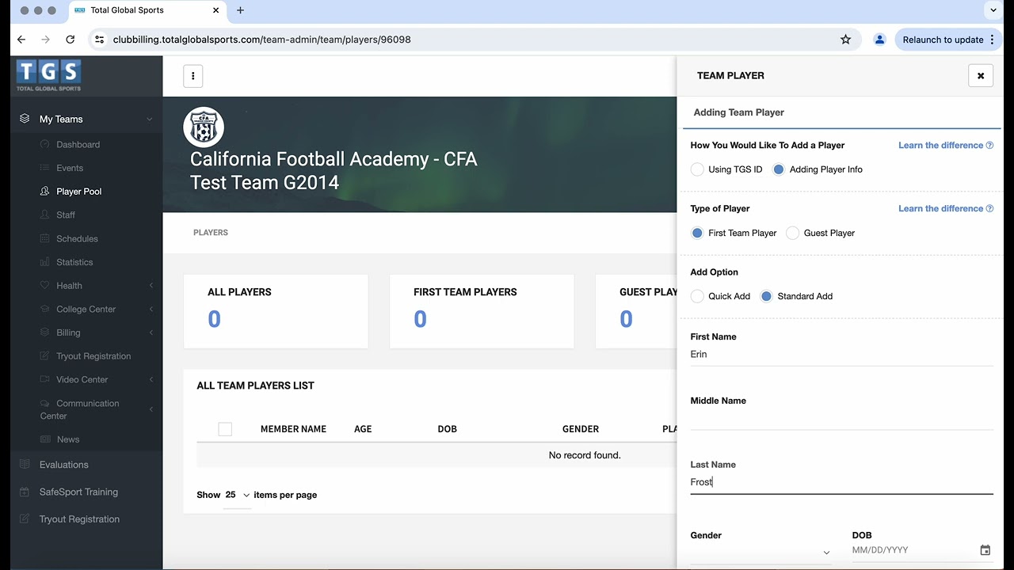This screenshot has width=1014, height=570.
Task: Open Statistics in the sidebar
Action: point(74,262)
